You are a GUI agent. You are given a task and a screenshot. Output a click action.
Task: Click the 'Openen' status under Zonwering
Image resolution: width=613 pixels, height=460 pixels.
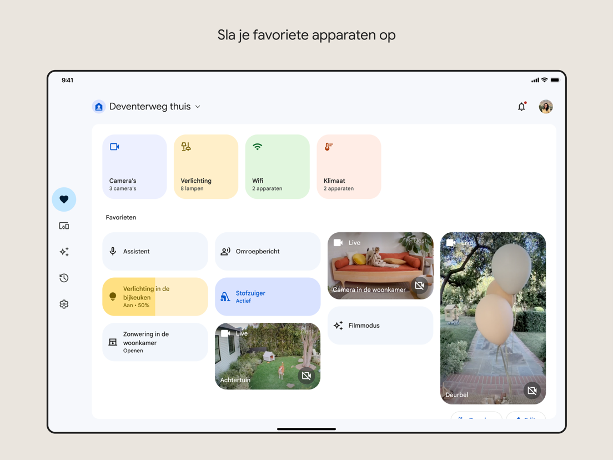[x=133, y=351]
